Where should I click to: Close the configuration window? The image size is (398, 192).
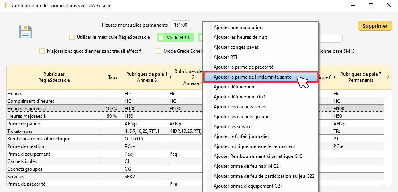tap(388, 5)
